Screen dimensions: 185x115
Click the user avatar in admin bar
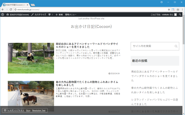point(175,14)
